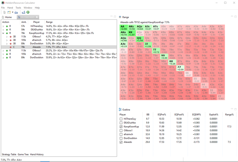Sort Outline by EQDiff% column header
The height and width of the screenshot is (162, 238).
point(197,115)
